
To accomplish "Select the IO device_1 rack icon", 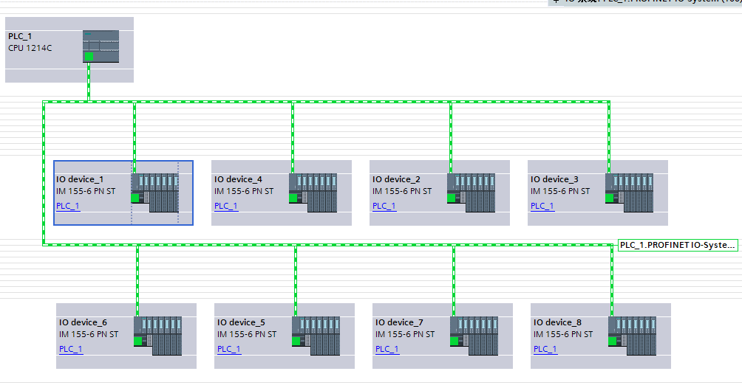I will pyautogui.click(x=155, y=193).
